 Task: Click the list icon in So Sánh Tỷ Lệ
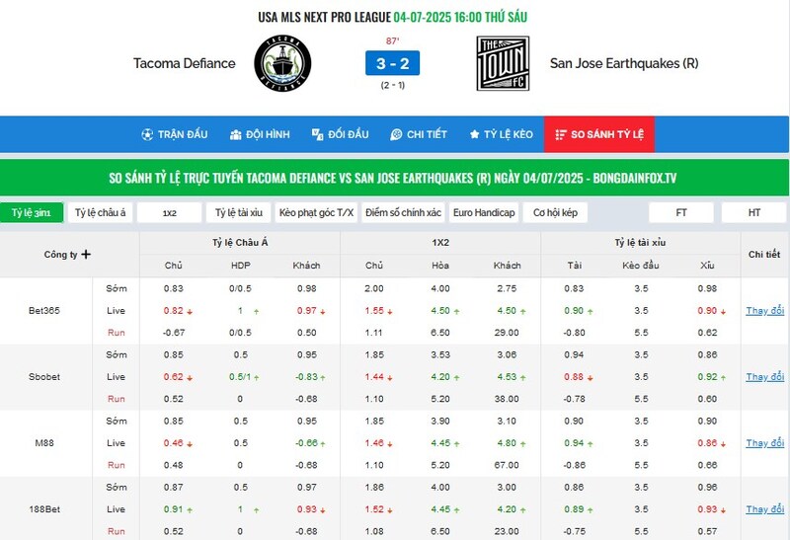(561, 134)
